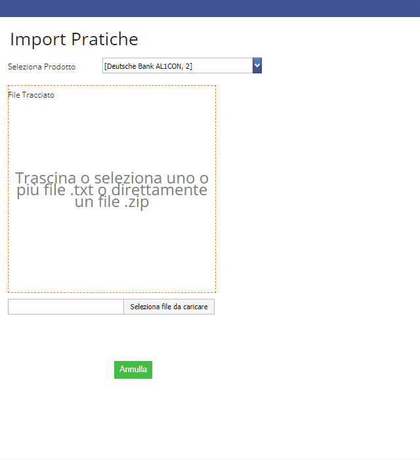Click the File Tracciato label
Viewport: 420px width, 460px height.
click(31, 95)
